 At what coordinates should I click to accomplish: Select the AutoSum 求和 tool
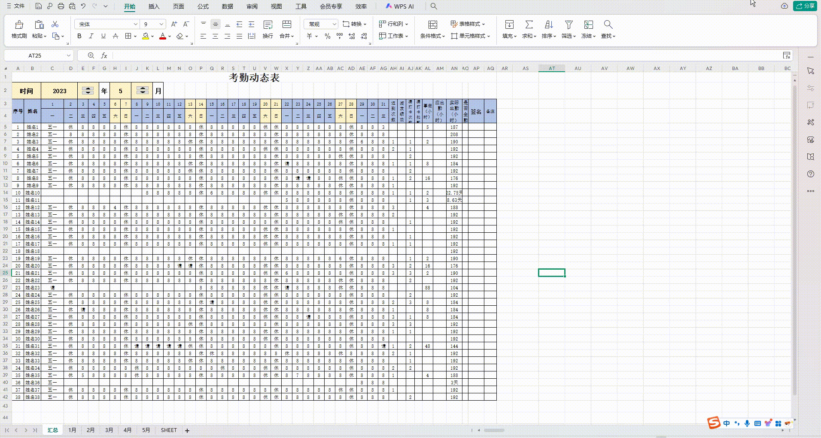click(529, 29)
